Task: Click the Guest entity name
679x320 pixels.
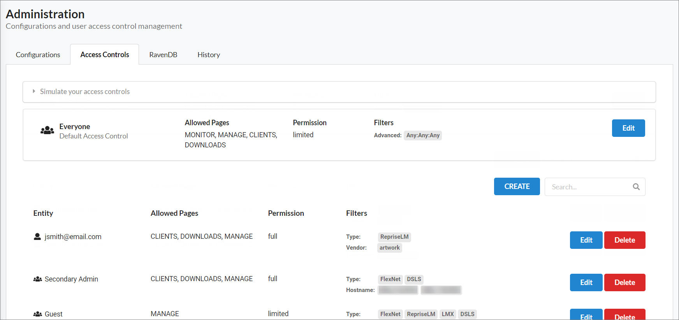Action: pos(53,314)
